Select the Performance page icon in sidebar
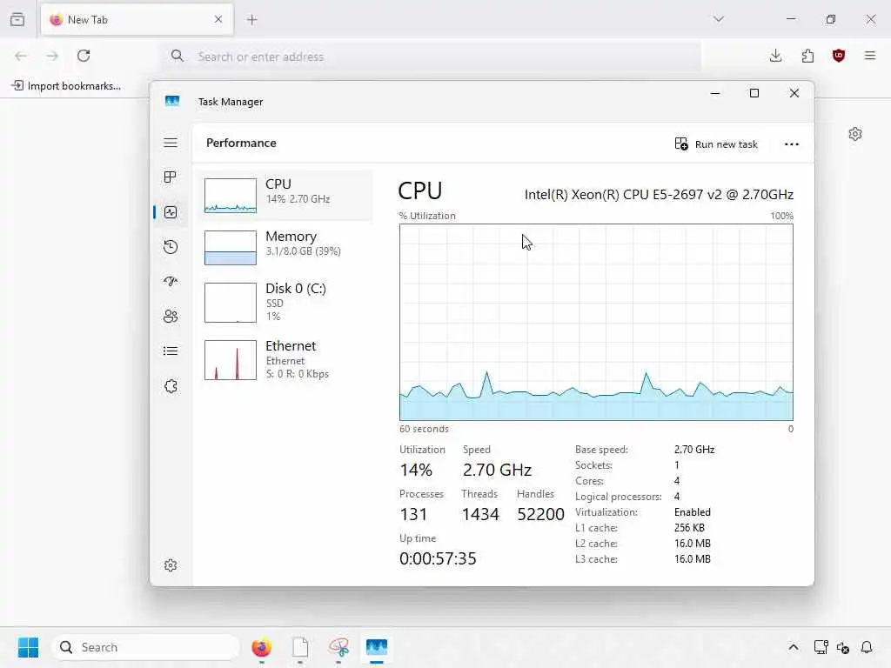The height and width of the screenshot is (668, 891). 171,212
